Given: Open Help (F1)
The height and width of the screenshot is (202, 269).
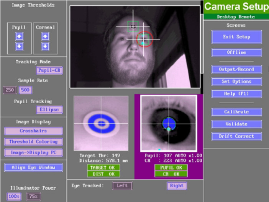Looking at the screenshot, I should point(236,94).
